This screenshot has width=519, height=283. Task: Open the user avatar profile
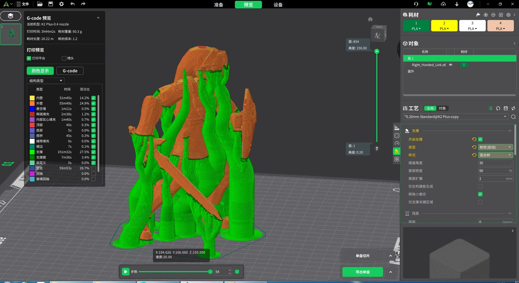470,4
